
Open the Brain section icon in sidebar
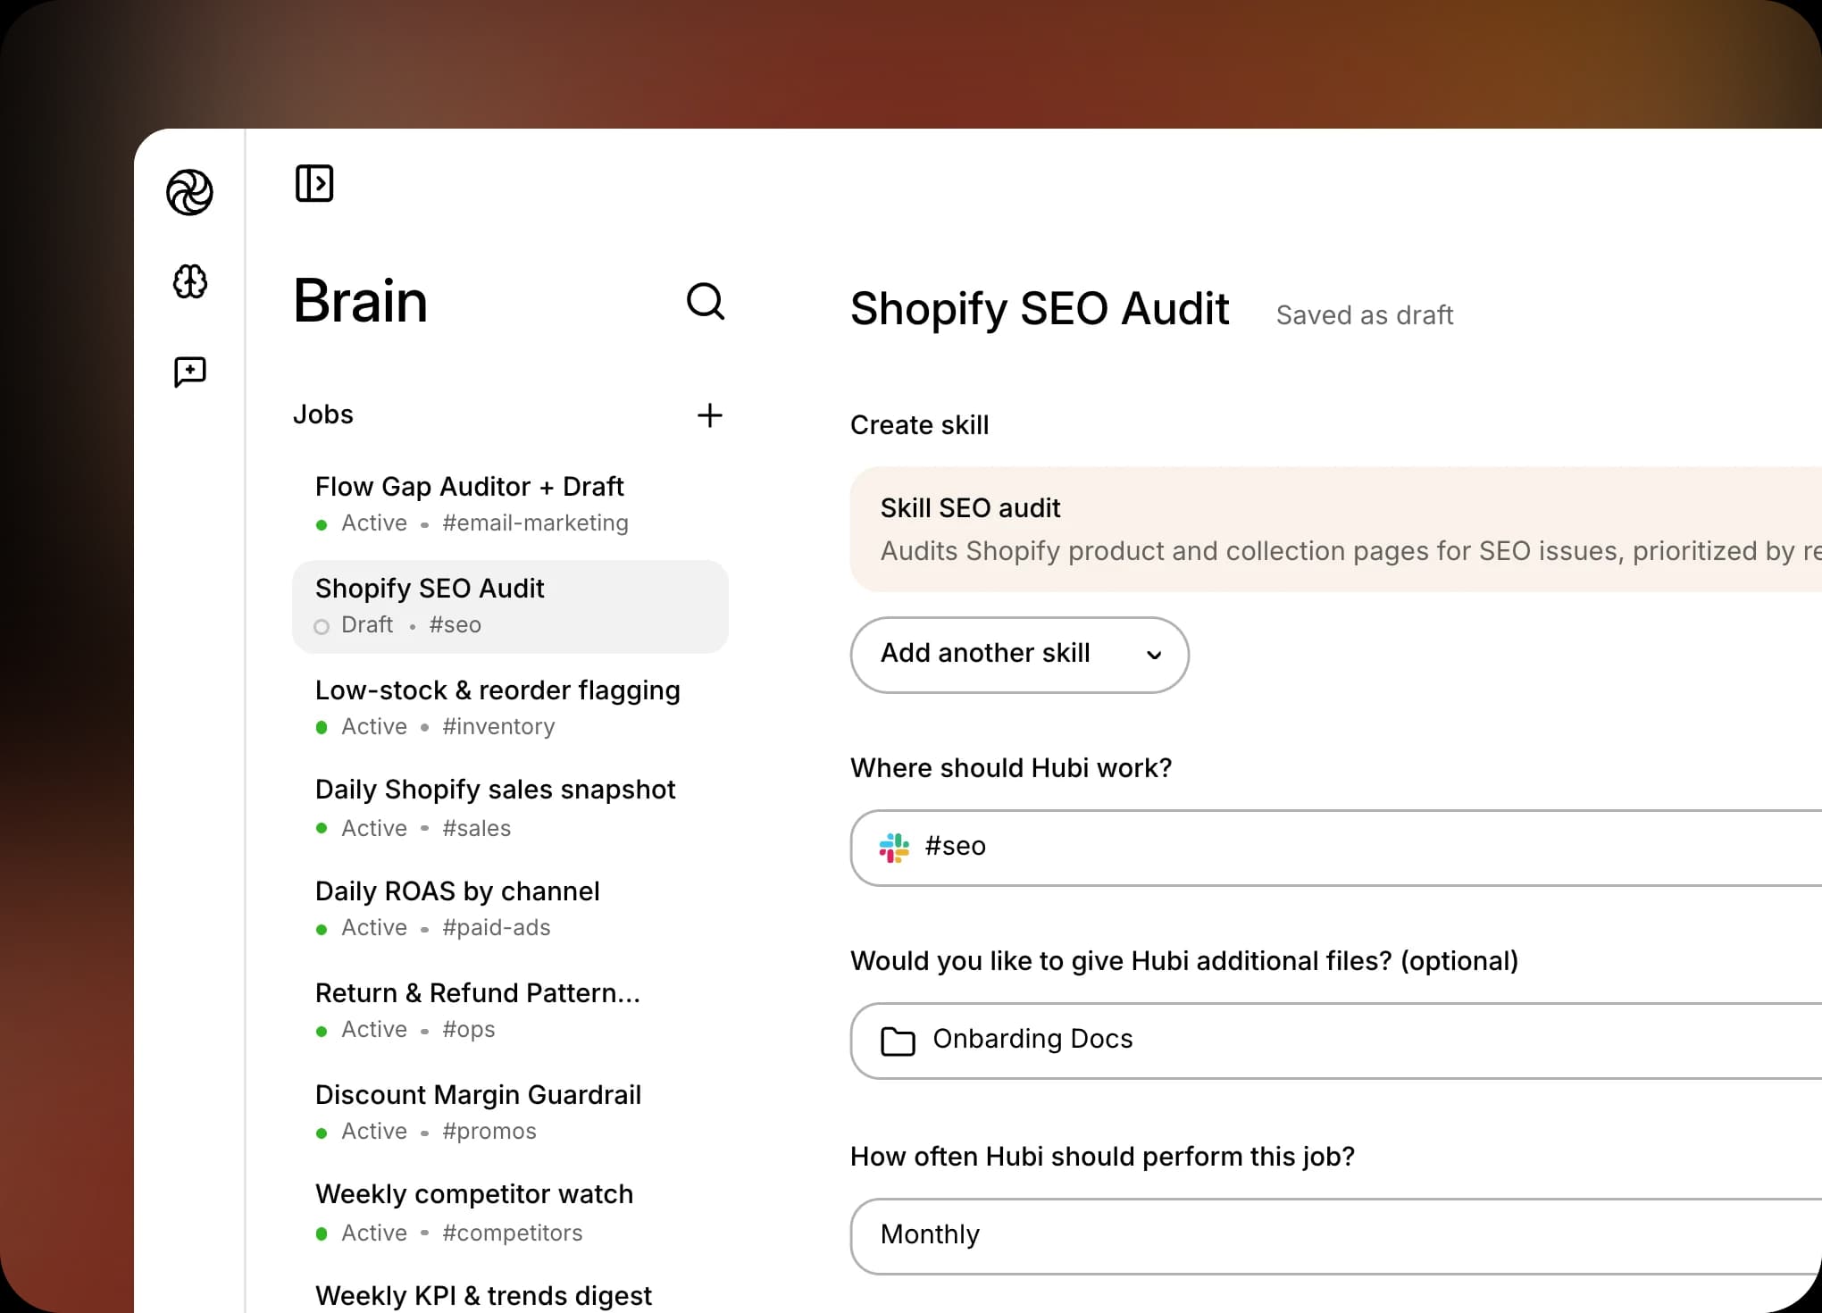[189, 281]
